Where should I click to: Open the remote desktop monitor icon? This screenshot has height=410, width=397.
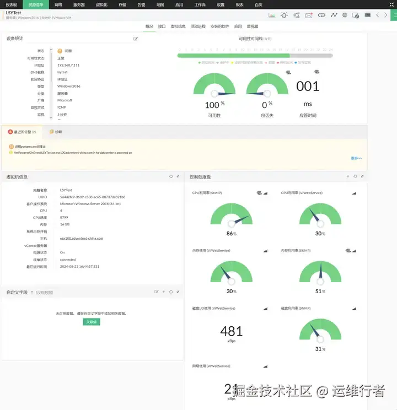coord(356,15)
